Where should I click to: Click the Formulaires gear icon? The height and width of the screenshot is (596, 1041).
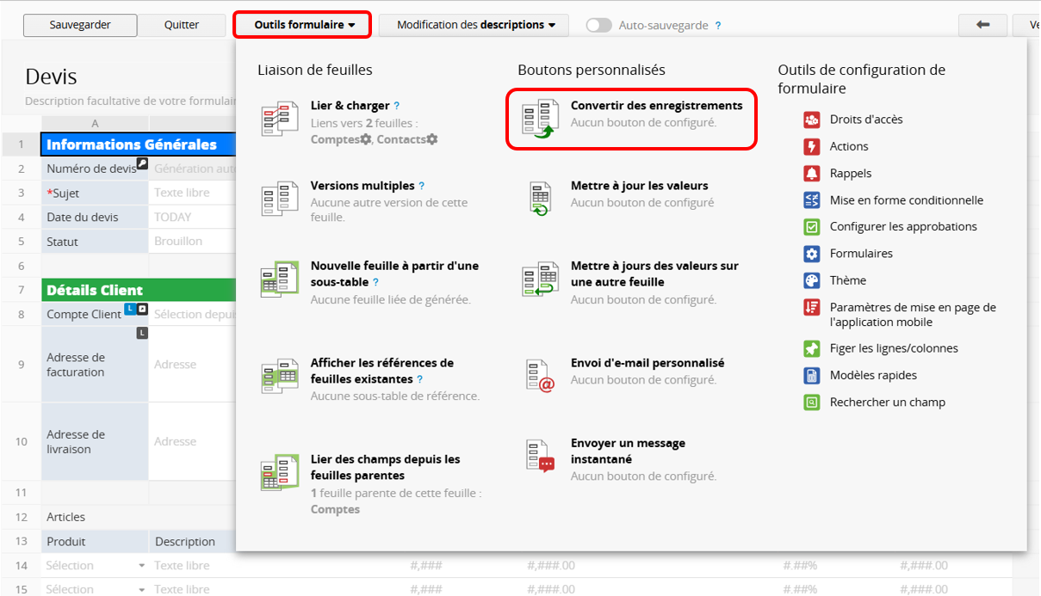[811, 254]
